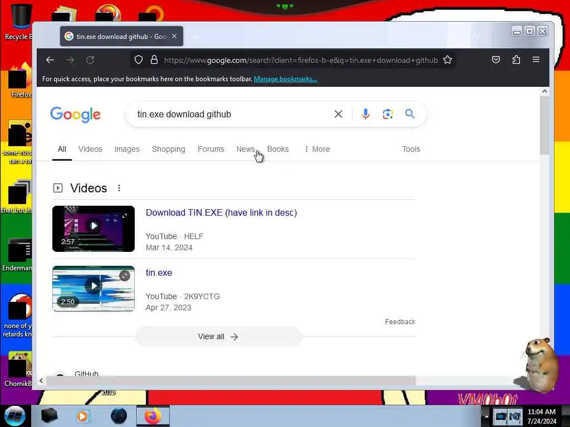Start voice search with the microphone icon

point(366,114)
